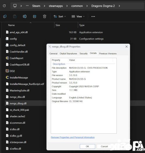Screen dimensions: 145x153
Task: Select the config_default file icon
Action: point(7,45)
